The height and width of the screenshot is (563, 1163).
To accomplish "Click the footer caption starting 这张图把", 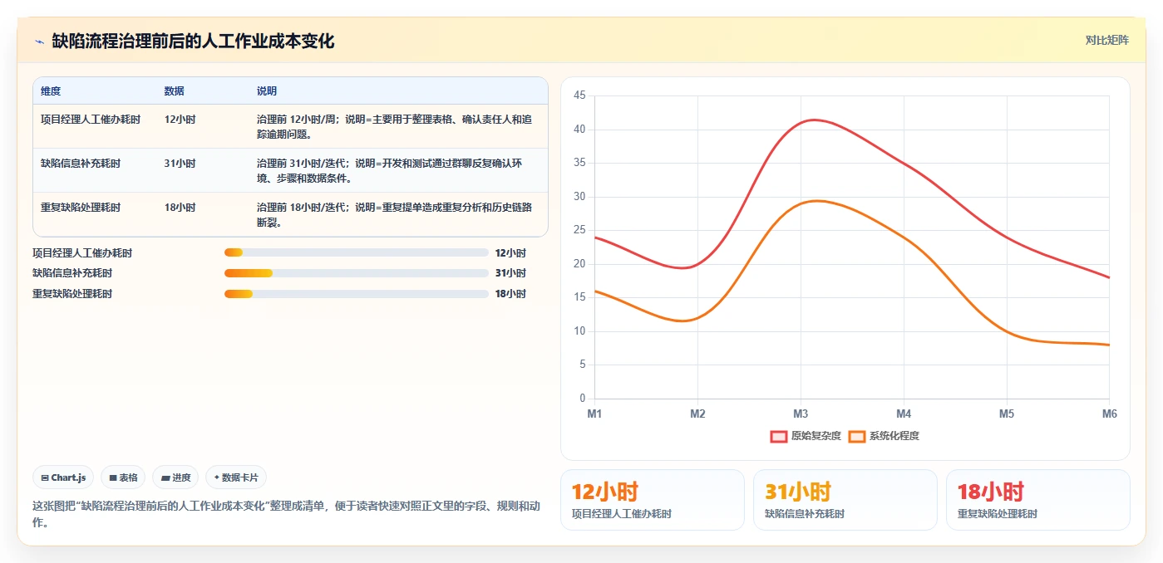I will tap(287, 514).
